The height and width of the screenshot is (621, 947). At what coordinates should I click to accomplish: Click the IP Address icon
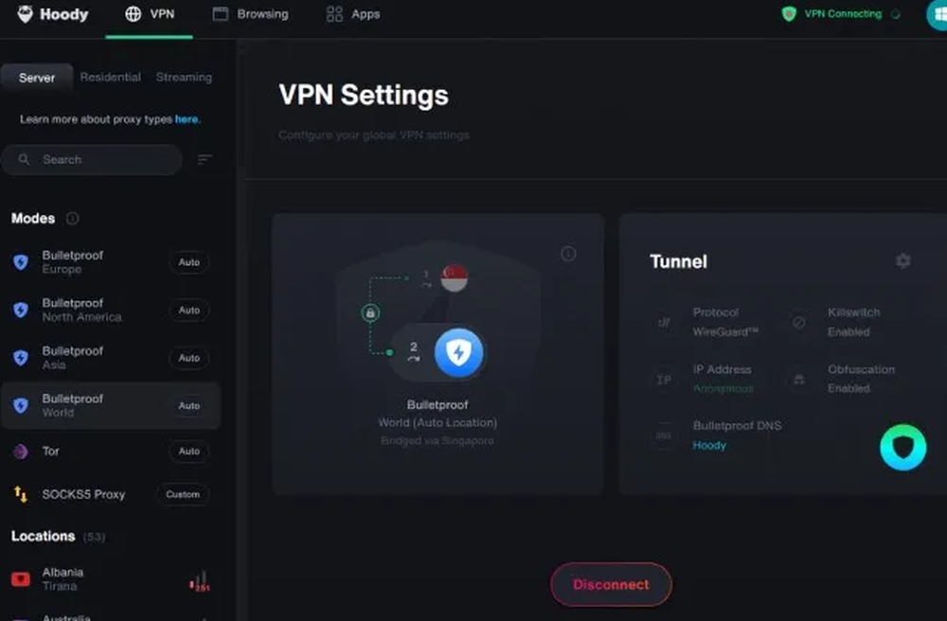[664, 380]
